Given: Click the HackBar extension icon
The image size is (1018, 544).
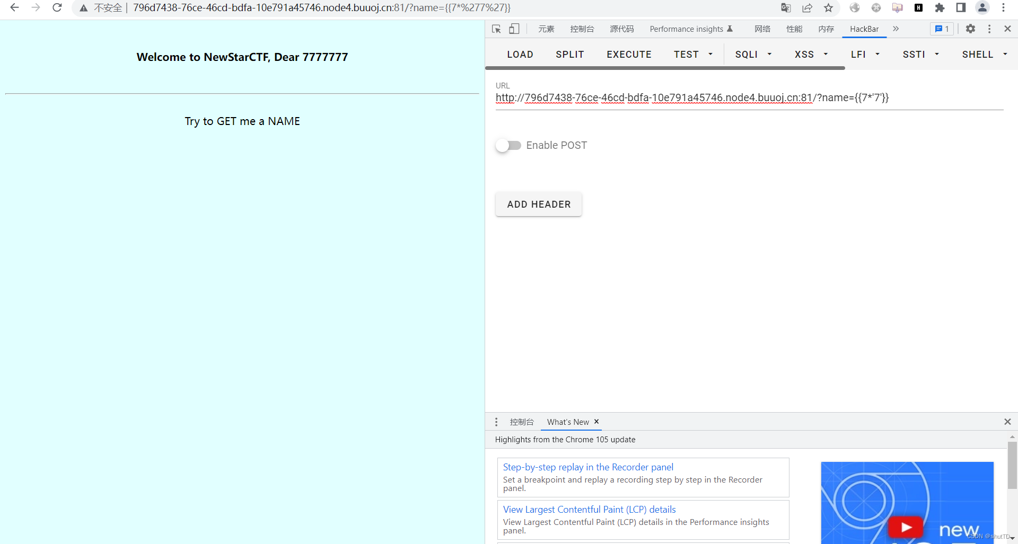Looking at the screenshot, I should 919,7.
